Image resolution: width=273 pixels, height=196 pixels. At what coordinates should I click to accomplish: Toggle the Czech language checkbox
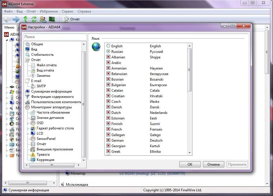[108, 101]
